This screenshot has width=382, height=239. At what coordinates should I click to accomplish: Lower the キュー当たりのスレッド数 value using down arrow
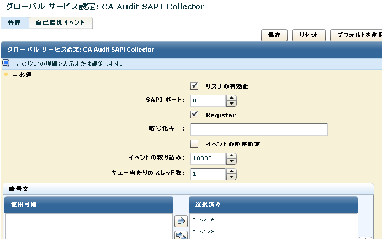coord(232,177)
